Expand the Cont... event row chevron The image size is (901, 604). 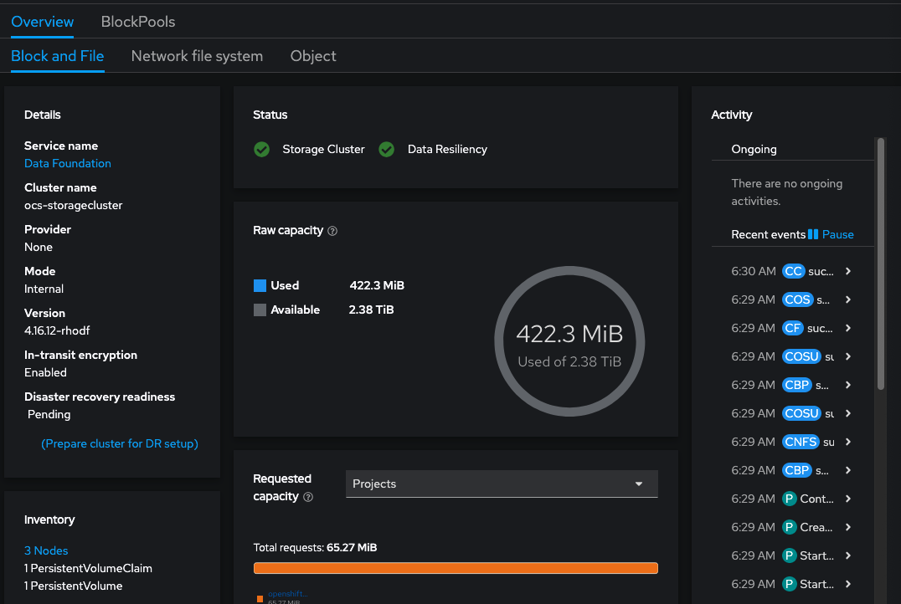[x=848, y=499]
